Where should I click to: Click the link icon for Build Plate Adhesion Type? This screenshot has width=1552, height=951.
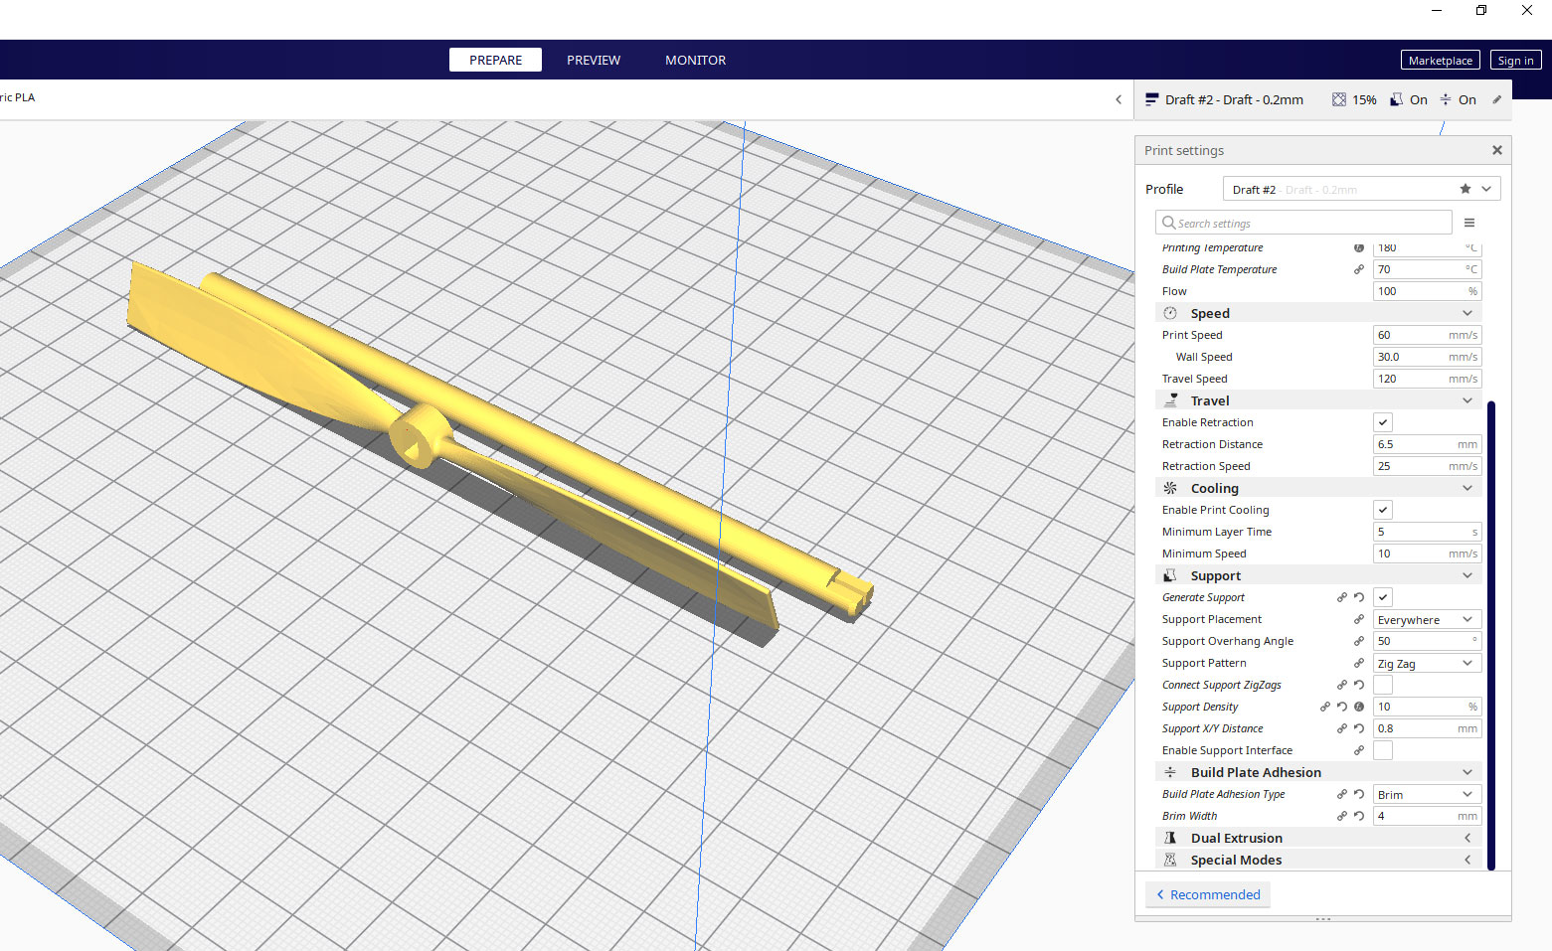click(1342, 794)
